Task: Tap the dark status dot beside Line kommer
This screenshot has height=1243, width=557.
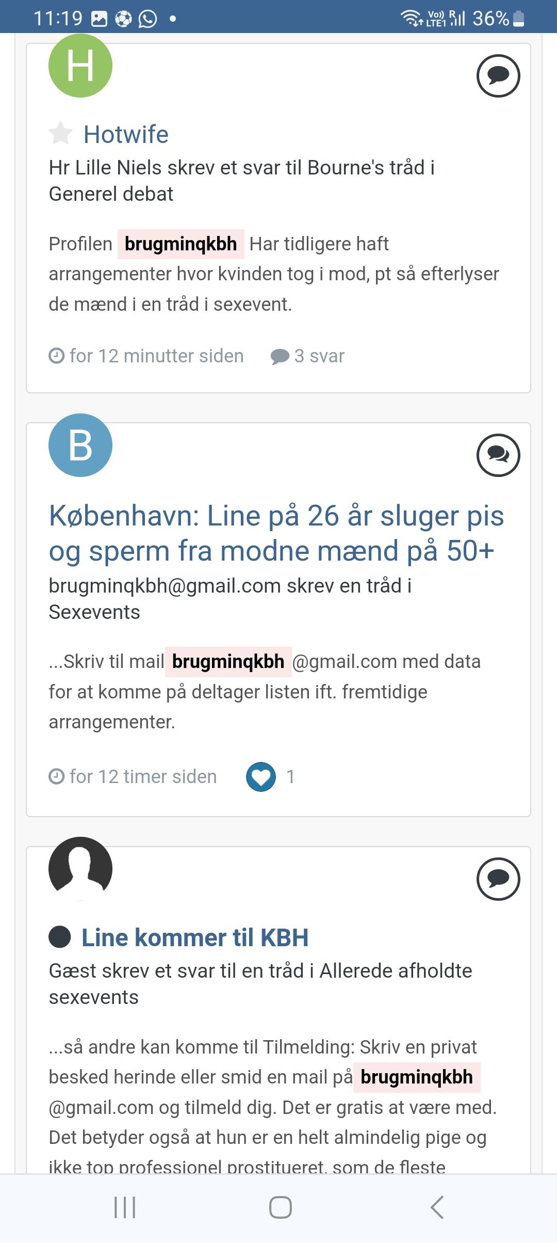Action: coord(60,937)
